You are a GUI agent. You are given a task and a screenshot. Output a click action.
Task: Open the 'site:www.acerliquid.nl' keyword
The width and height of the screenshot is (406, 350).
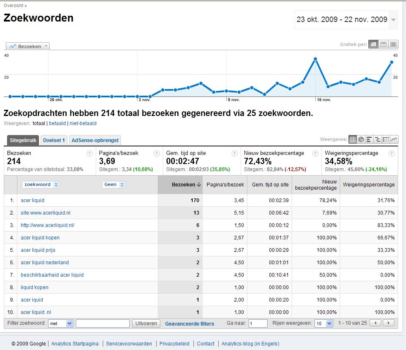[x=46, y=213]
